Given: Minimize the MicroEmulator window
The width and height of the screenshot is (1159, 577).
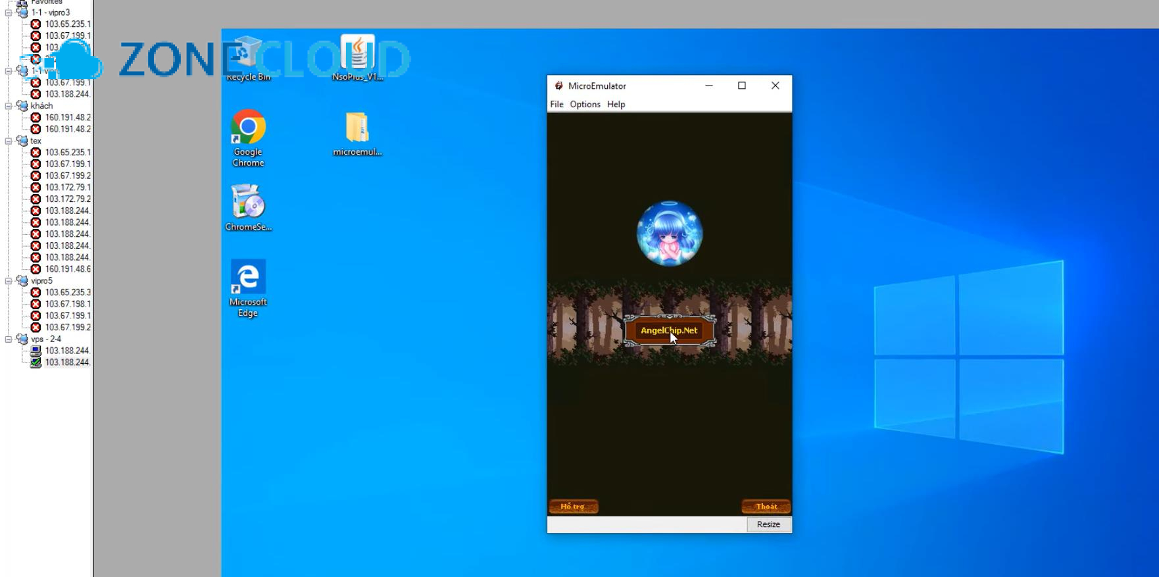Looking at the screenshot, I should [x=709, y=86].
